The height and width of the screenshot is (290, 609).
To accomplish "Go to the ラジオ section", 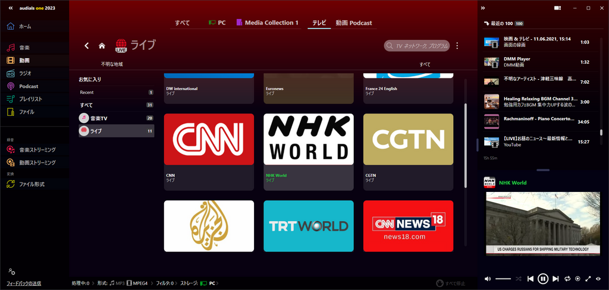I will click(23, 73).
